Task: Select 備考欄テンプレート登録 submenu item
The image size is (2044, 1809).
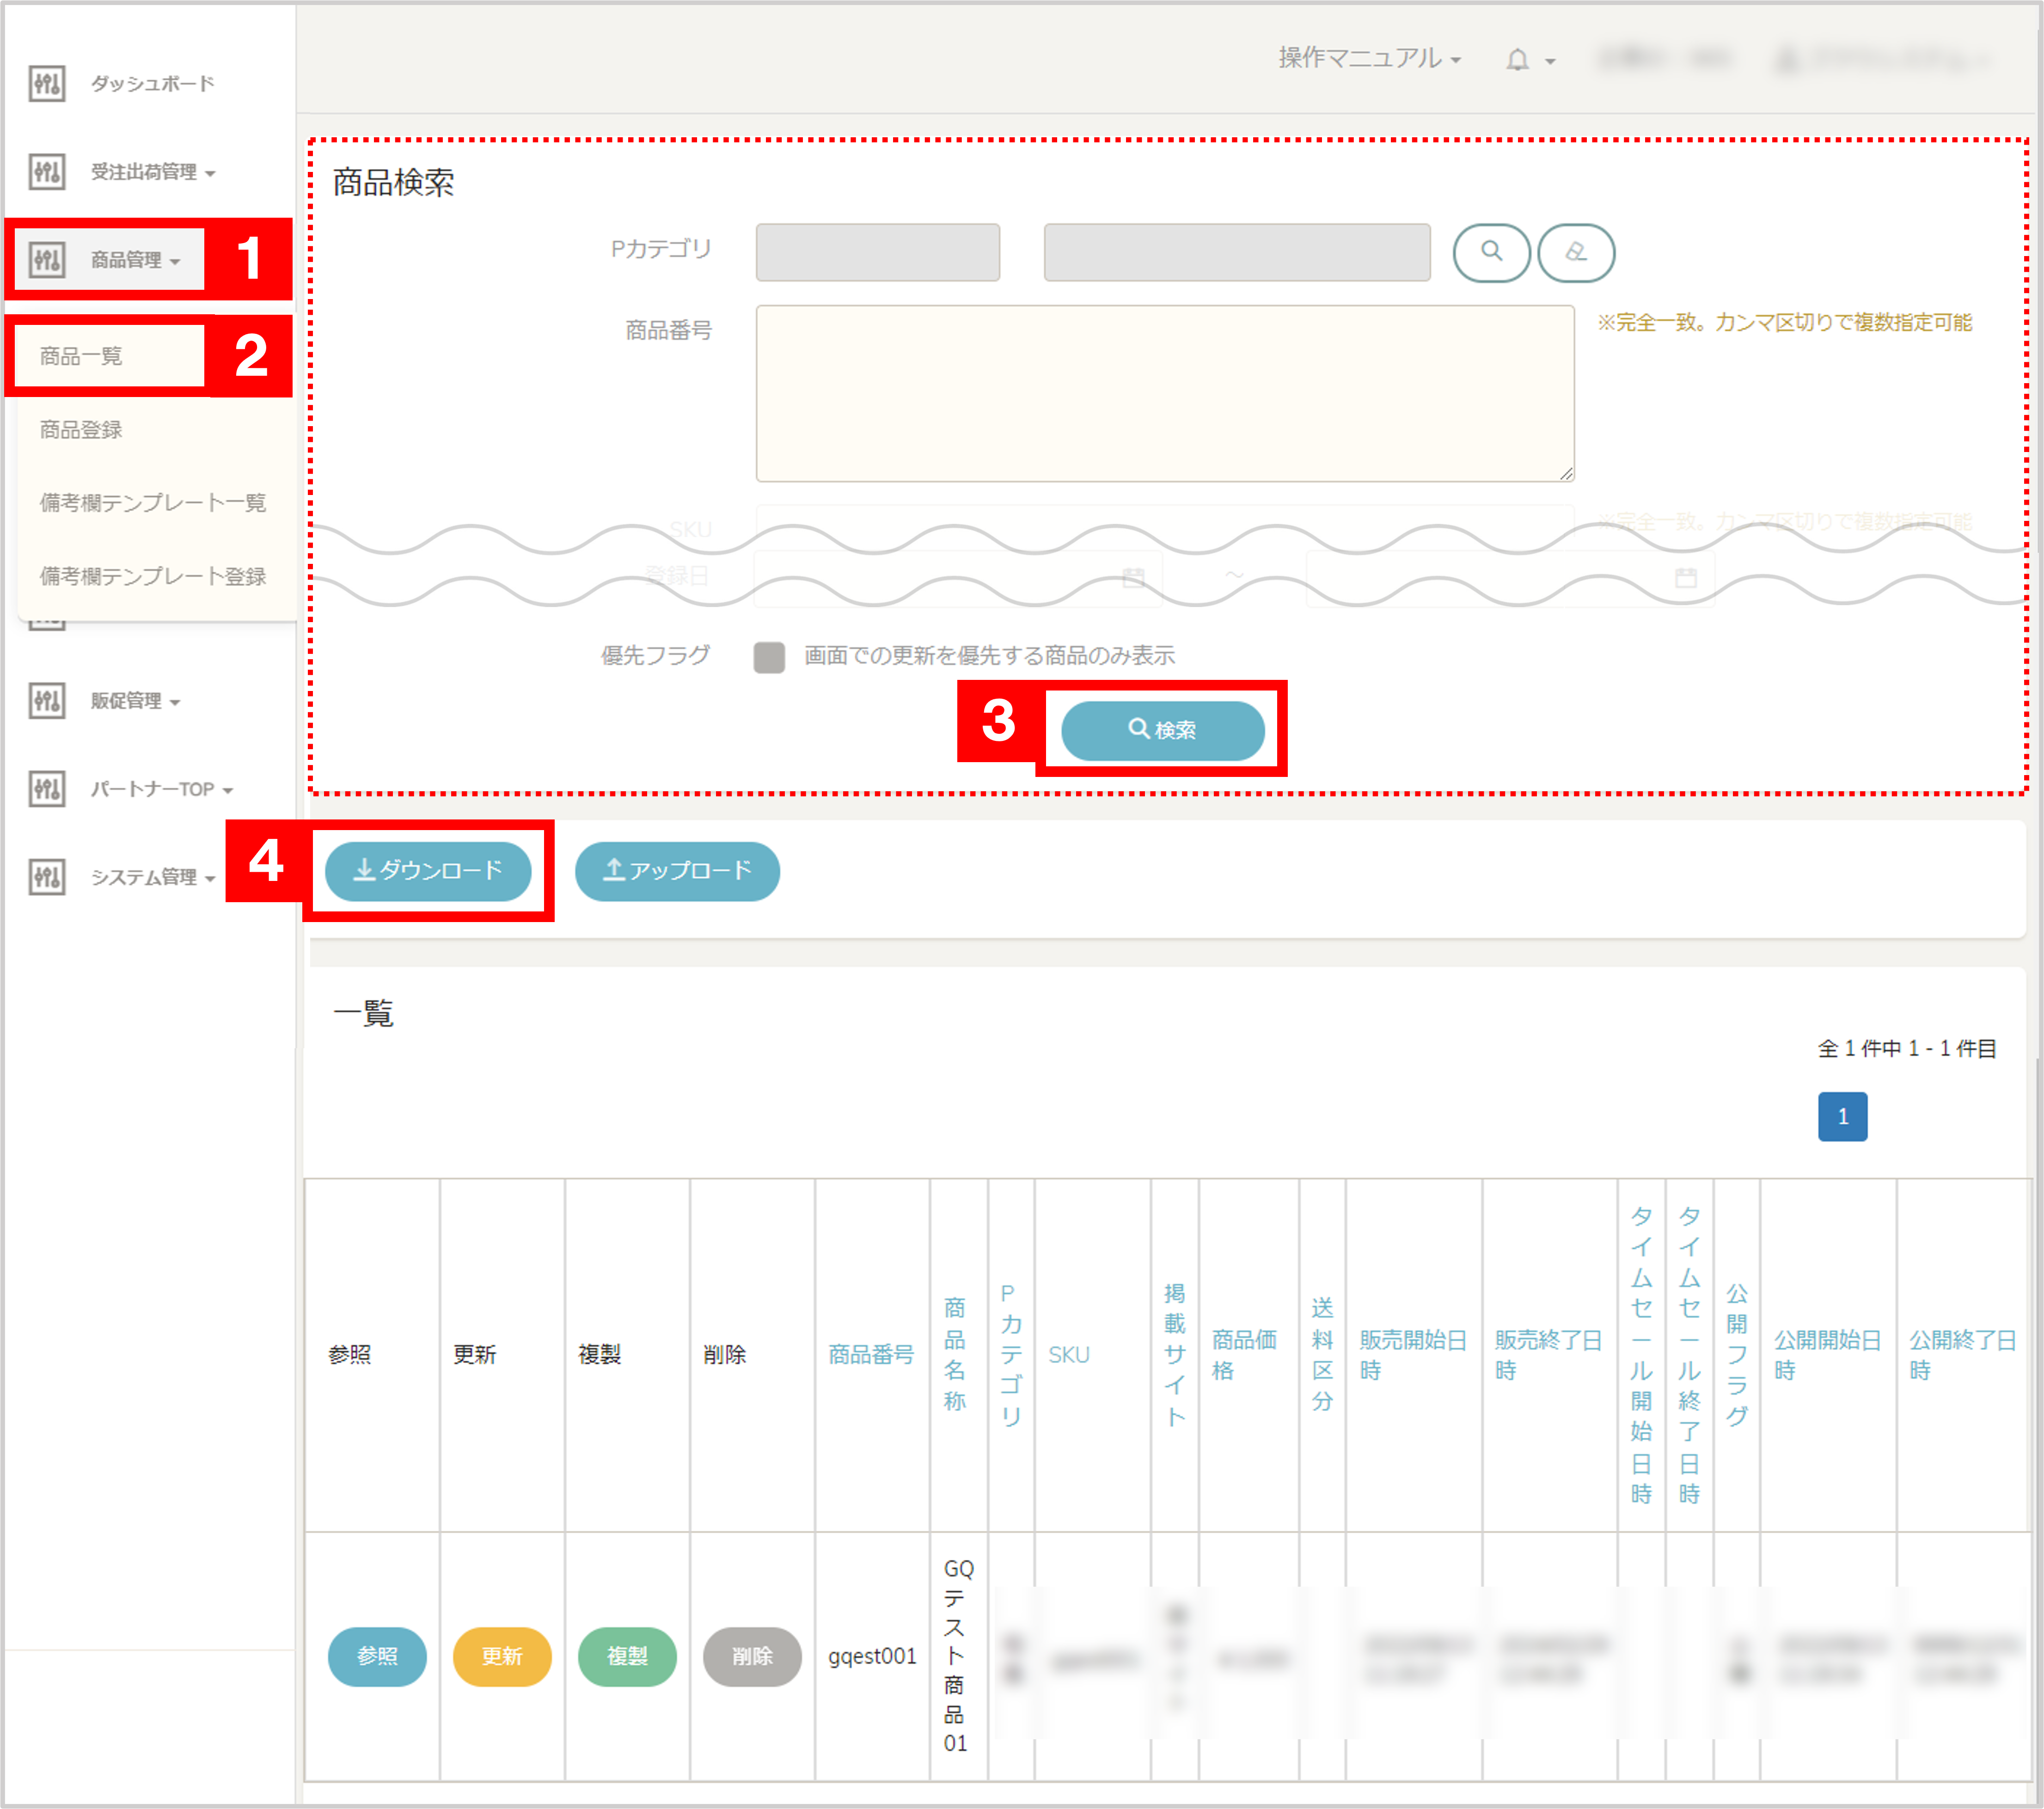Action: tap(153, 576)
